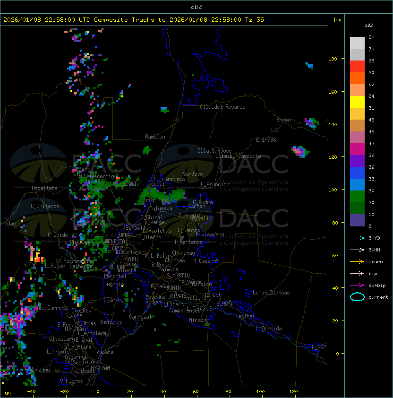Click the 180 tick on the vertical km axis
This screenshot has height=398, width=393.
click(333, 59)
